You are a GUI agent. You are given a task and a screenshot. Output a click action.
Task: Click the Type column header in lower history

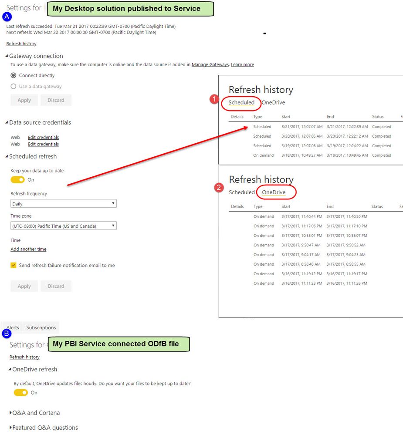click(x=258, y=206)
